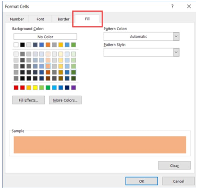This screenshot has height=189, width=197.
Task: Pick the white swatch in top row
Action: (16, 45)
